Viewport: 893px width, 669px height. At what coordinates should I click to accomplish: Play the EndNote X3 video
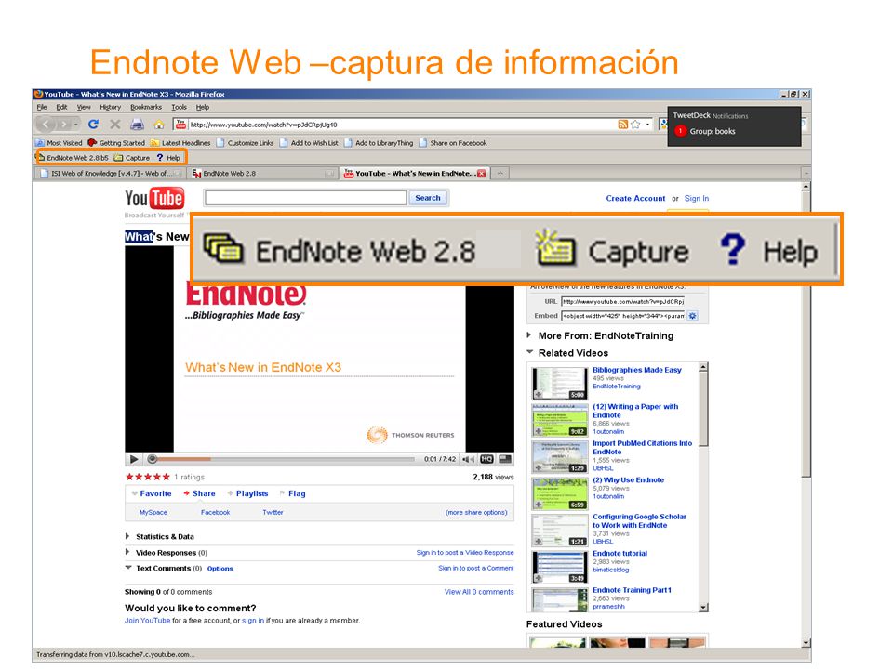(134, 459)
